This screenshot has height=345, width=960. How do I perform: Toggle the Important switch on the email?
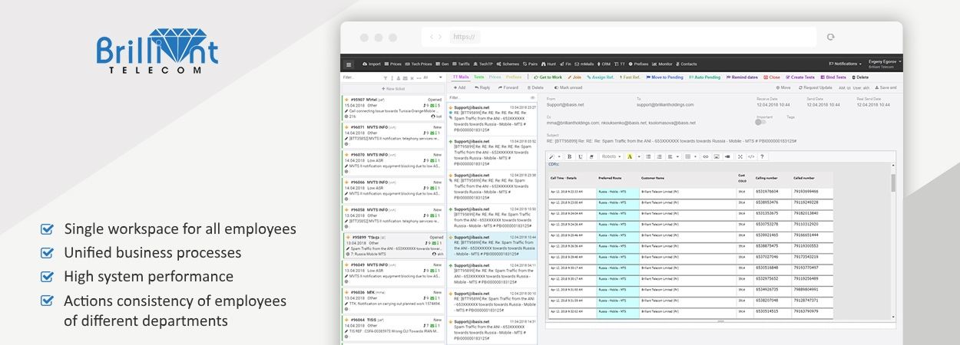pos(760,121)
